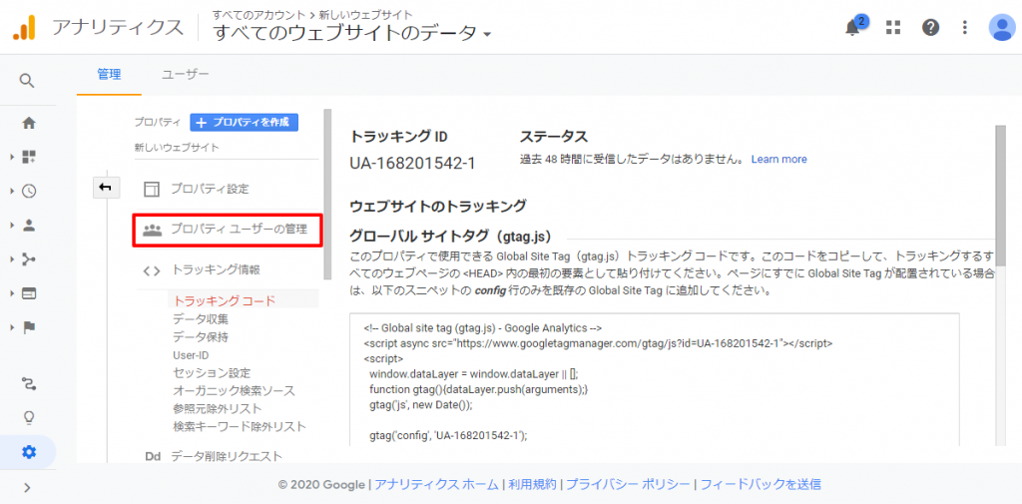This screenshot has width=1022, height=504.
Task: Expand the Audience section arrow
Action: click(12, 225)
